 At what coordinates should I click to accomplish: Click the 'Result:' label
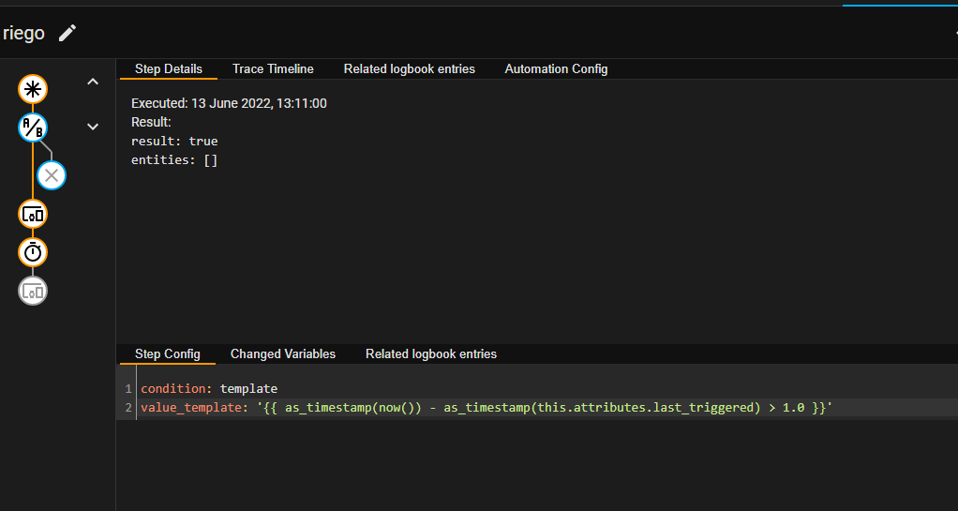tap(151, 122)
